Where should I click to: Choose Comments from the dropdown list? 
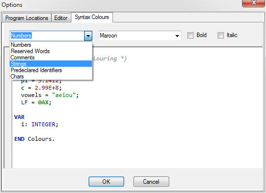coord(51,58)
